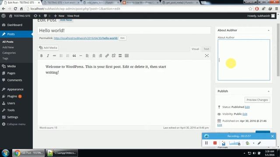This screenshot has height=157, width=280.
Task: Align text left
Action: pyautogui.click(x=87, y=56)
